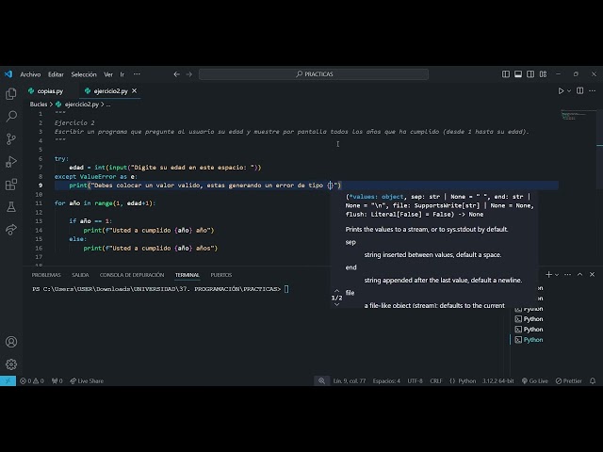Open the run button dropdown arrow
603x452 pixels.
[569, 91]
